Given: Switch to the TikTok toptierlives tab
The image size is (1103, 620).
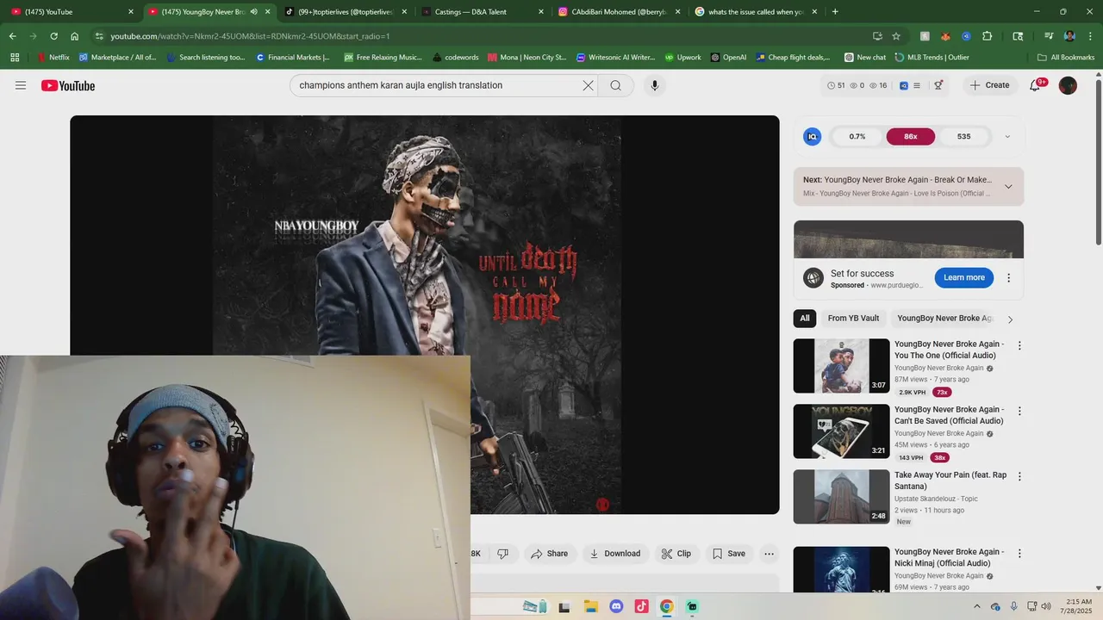Looking at the screenshot, I should click(x=347, y=12).
